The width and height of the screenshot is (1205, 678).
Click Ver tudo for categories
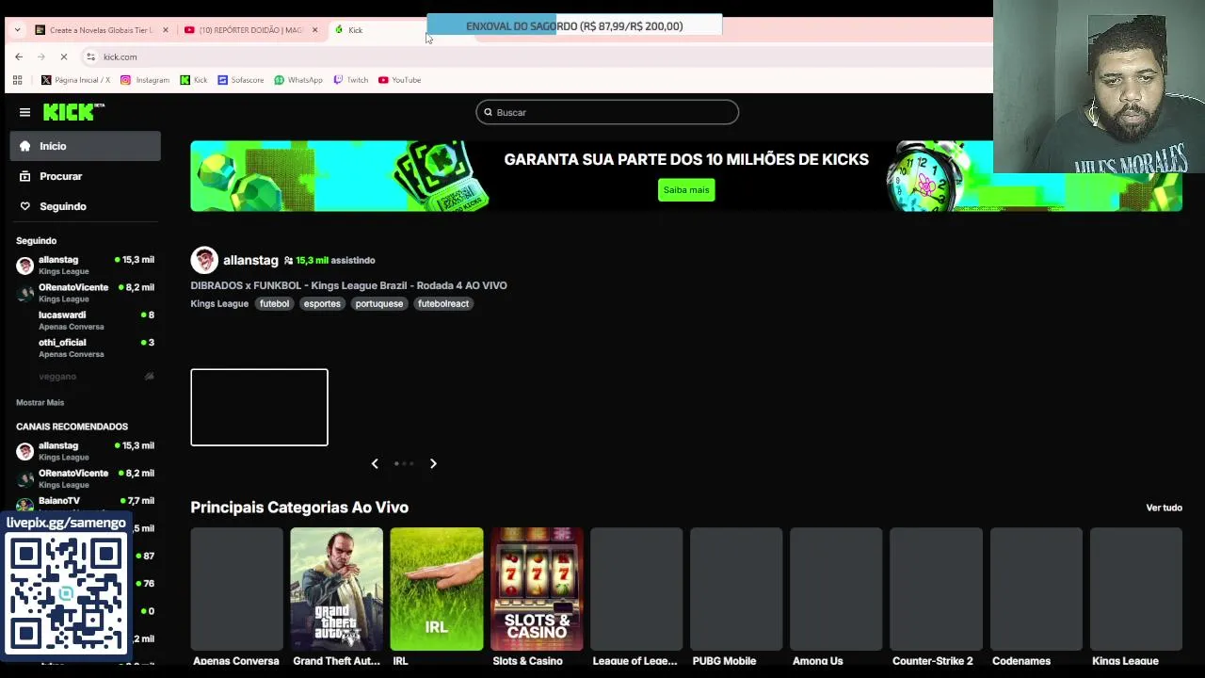pos(1164,508)
